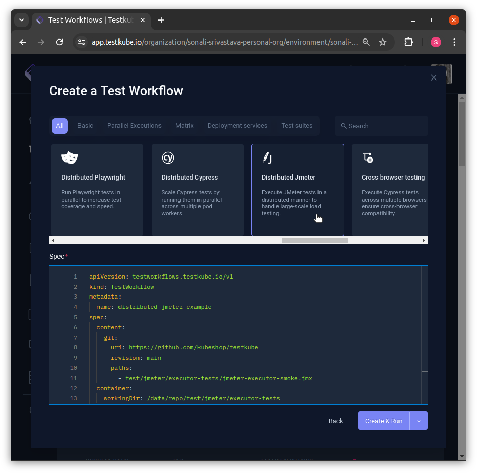Screen dimensions: 477x473
Task: Click the Cypress cy logo icon
Action: pyautogui.click(x=168, y=158)
